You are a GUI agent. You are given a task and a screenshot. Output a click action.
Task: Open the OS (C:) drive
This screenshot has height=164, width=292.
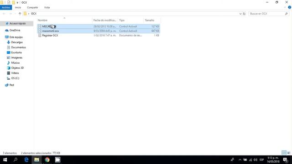coord(15,78)
